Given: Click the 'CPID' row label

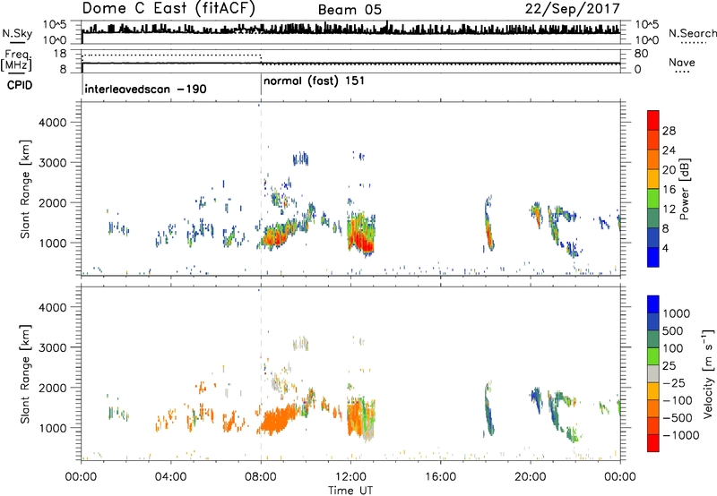Looking at the screenshot, I should click(x=20, y=85).
